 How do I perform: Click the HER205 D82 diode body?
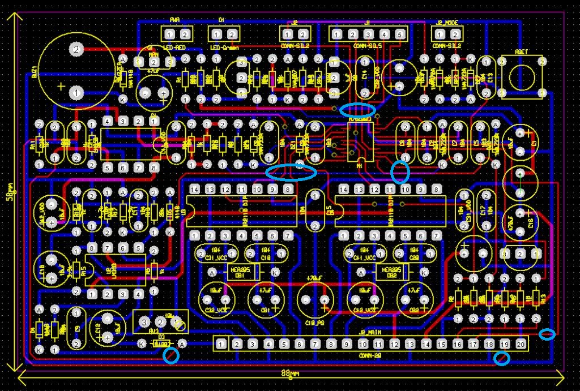[392, 272]
